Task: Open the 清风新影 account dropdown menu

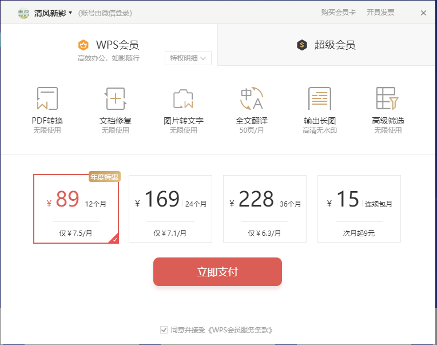Action: [x=53, y=13]
